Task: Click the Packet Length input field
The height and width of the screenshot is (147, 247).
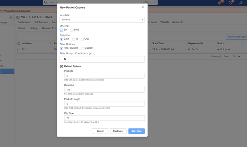Action: point(105,104)
